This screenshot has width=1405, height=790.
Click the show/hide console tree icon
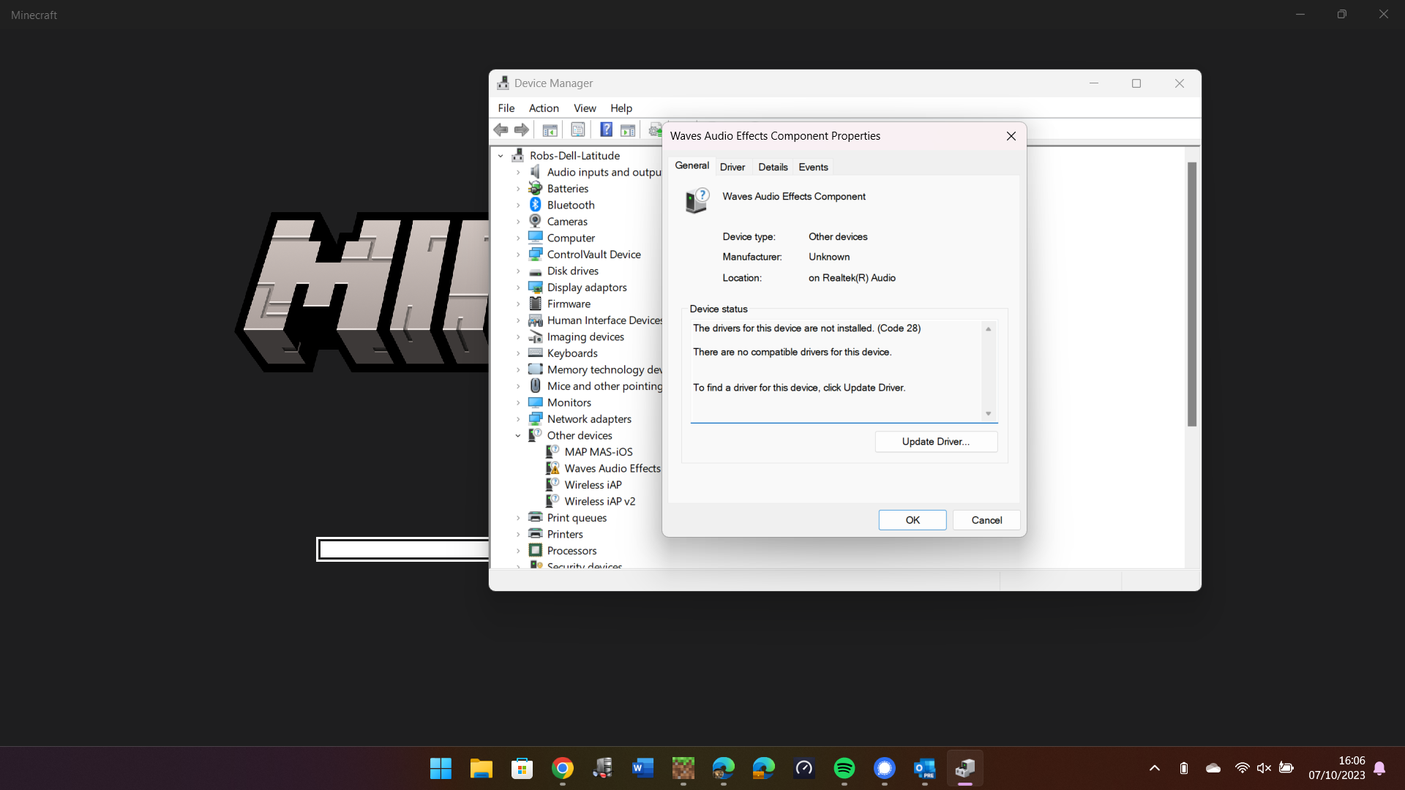(x=550, y=130)
